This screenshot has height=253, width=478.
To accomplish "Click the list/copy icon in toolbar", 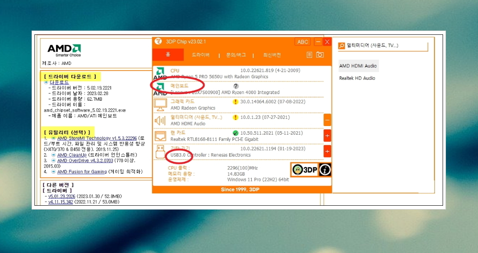I will (x=310, y=55).
